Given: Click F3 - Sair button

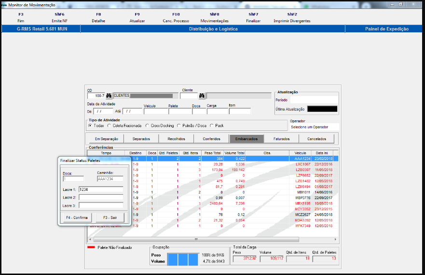Looking at the screenshot, I should click(110, 217).
